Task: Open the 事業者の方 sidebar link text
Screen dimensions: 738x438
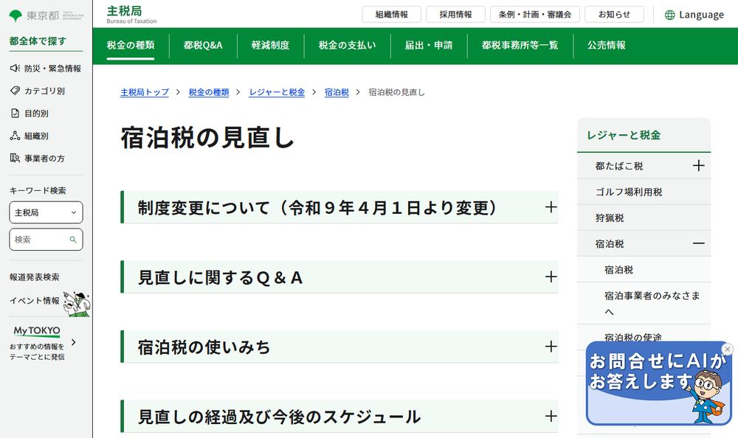Action: (45, 159)
